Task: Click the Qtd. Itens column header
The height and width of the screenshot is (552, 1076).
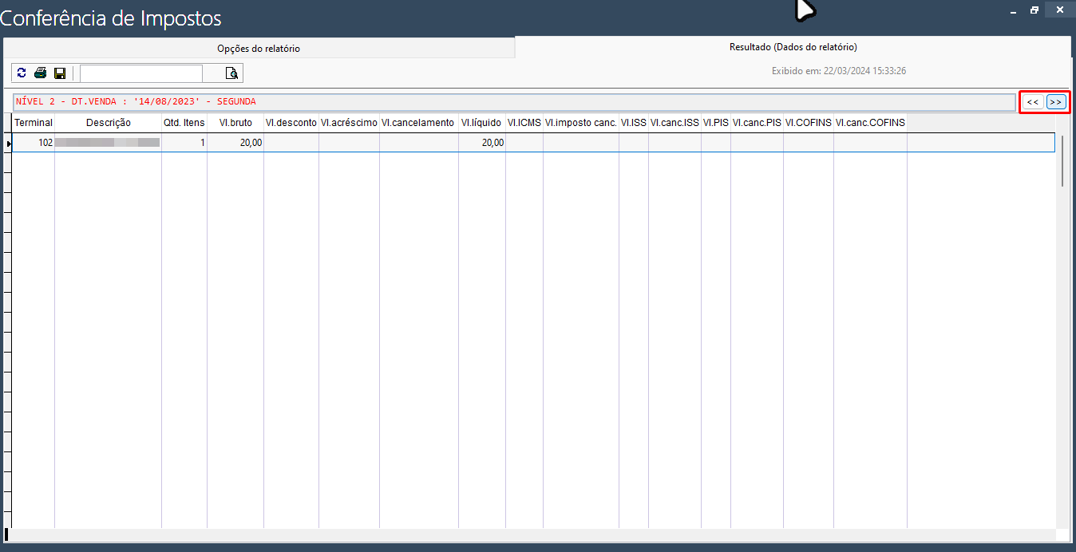Action: (184, 123)
